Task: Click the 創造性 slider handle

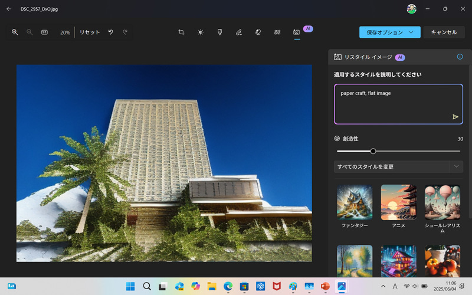Action: pyautogui.click(x=373, y=151)
